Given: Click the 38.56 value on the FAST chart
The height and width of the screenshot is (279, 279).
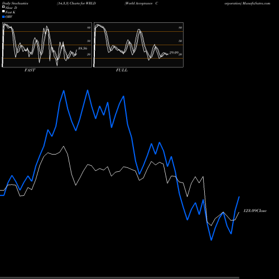Looking at the screenshot, I should point(83,49).
